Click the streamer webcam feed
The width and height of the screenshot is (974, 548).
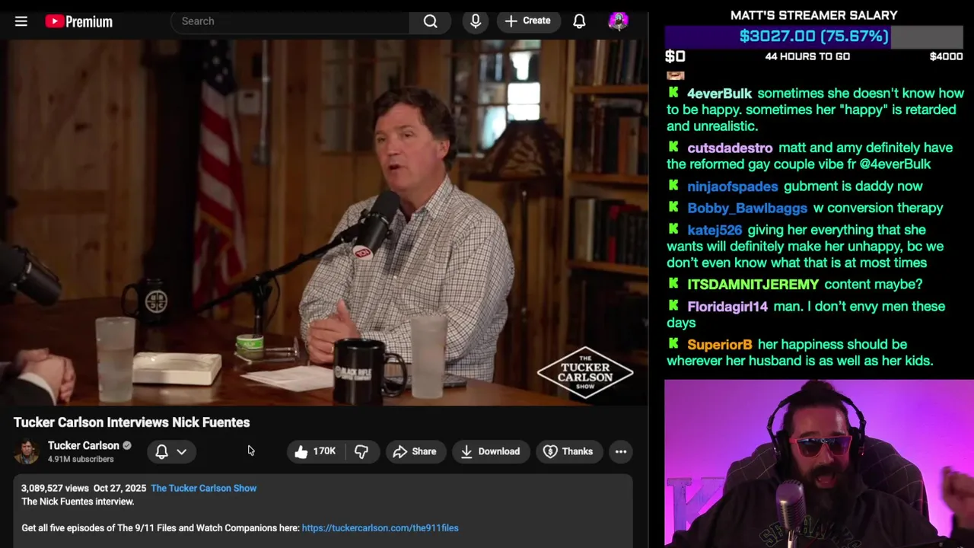[x=819, y=464]
